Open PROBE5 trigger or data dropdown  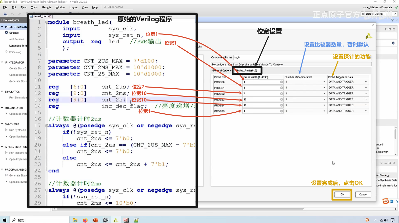point(366,111)
